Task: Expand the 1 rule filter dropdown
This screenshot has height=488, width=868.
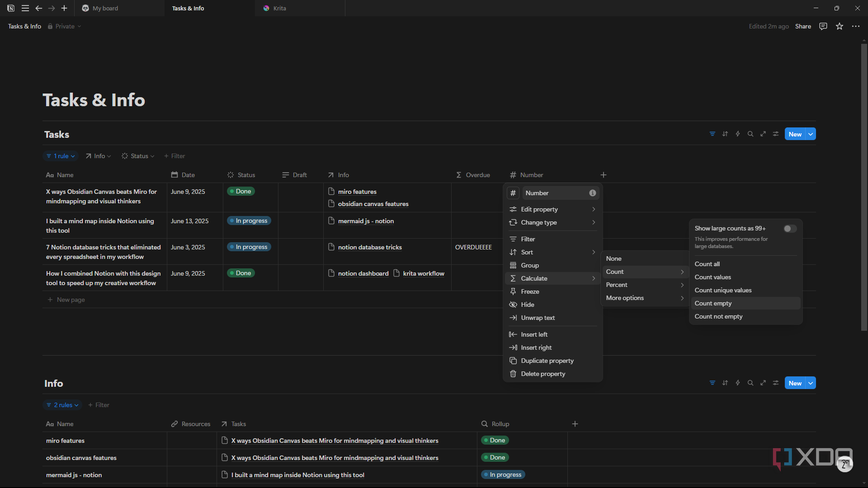Action: coord(61,156)
